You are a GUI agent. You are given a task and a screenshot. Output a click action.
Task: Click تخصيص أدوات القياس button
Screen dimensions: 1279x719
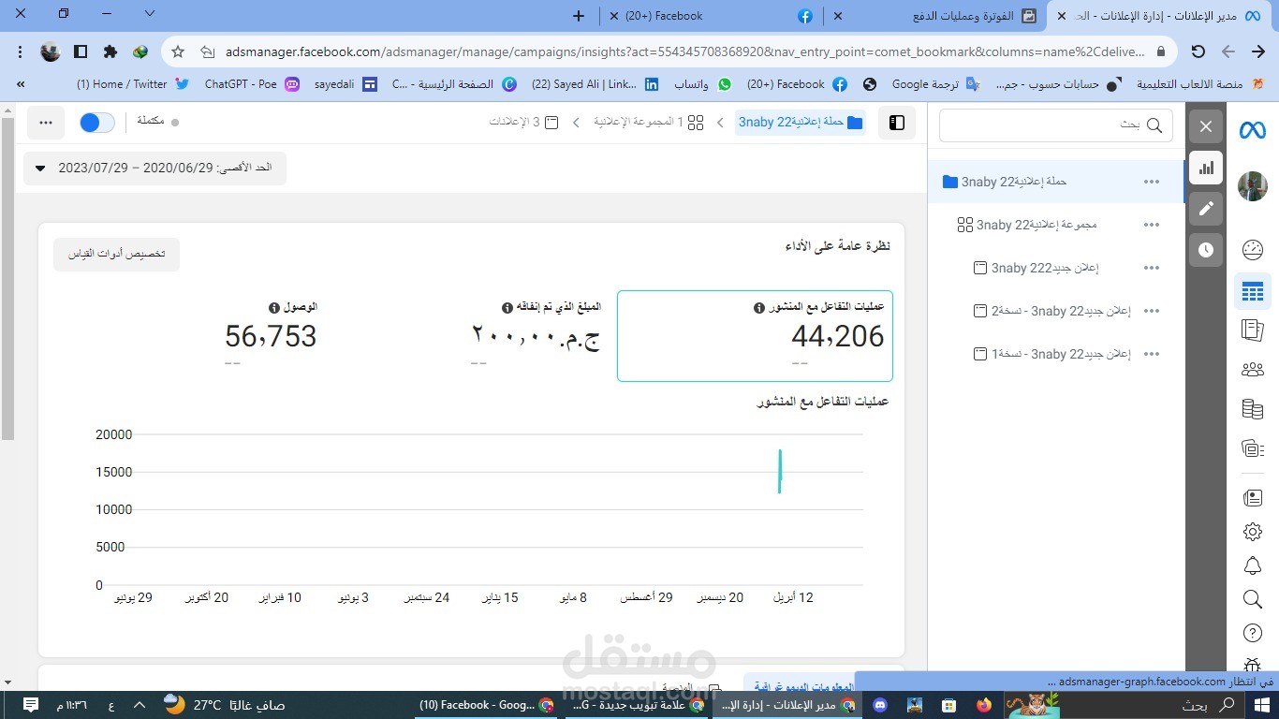[x=116, y=255]
